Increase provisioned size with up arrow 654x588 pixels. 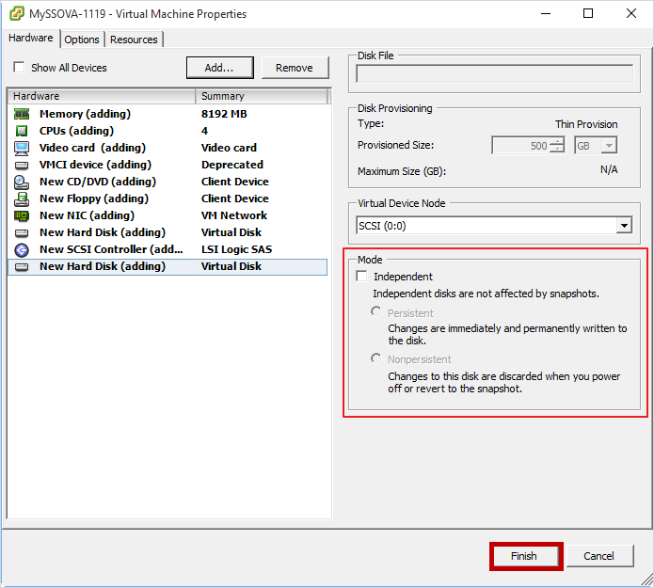(x=557, y=141)
